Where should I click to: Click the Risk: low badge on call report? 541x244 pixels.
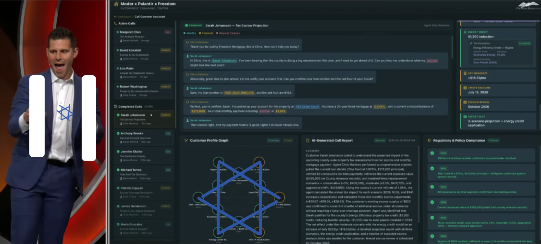coord(380,140)
